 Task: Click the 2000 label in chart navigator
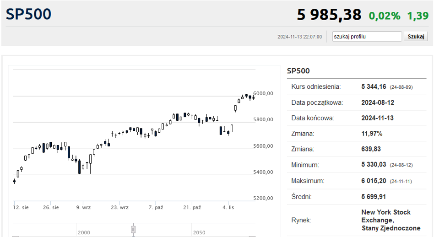pos(84,232)
